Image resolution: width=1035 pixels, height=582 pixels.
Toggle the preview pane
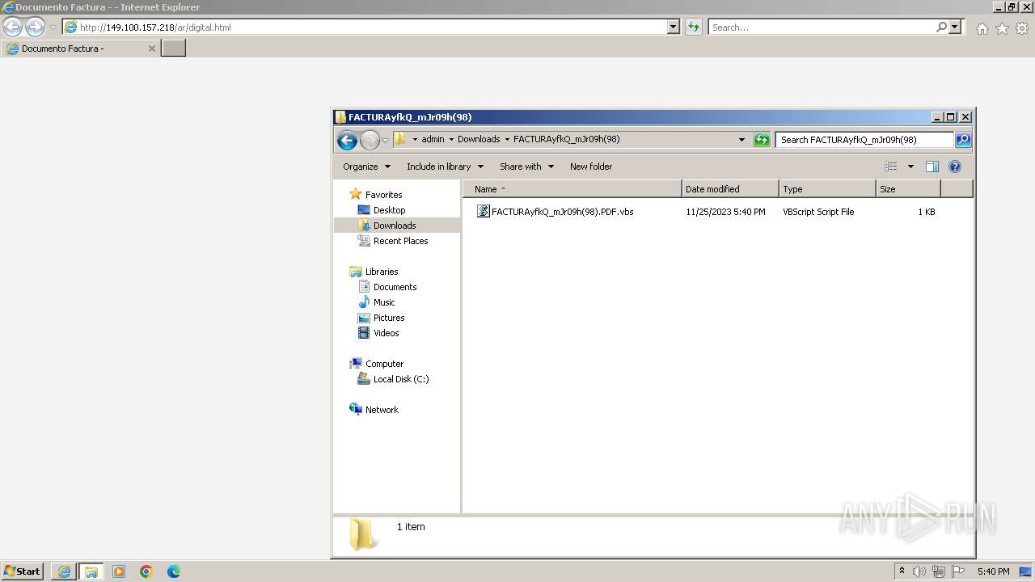pyautogui.click(x=932, y=167)
